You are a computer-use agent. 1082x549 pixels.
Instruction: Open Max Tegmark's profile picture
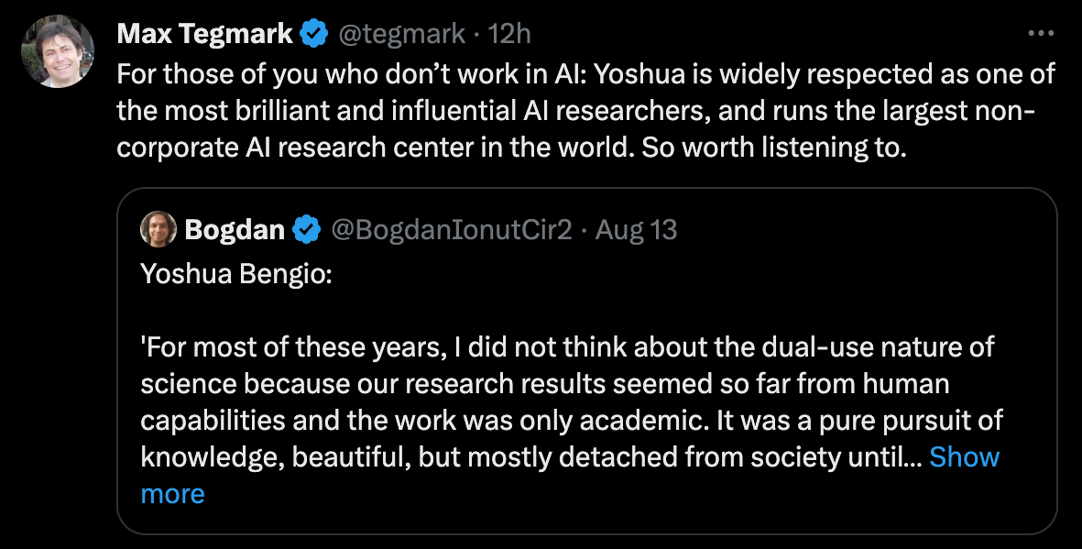point(58,51)
